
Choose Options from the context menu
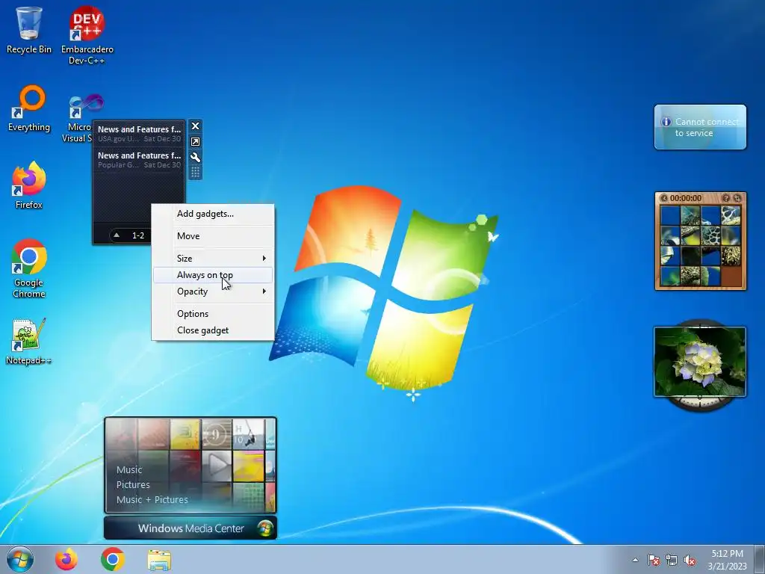pyautogui.click(x=213, y=314)
